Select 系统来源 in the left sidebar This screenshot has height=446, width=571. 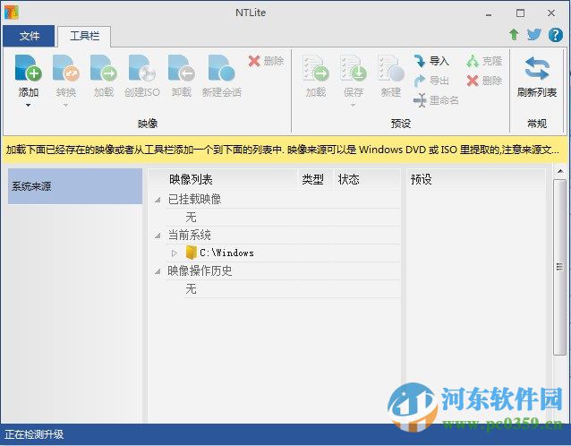coord(75,186)
